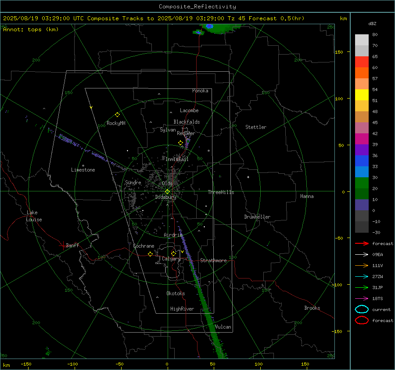Click the dBZ scale heading
395x370 pixels.
tap(372, 24)
